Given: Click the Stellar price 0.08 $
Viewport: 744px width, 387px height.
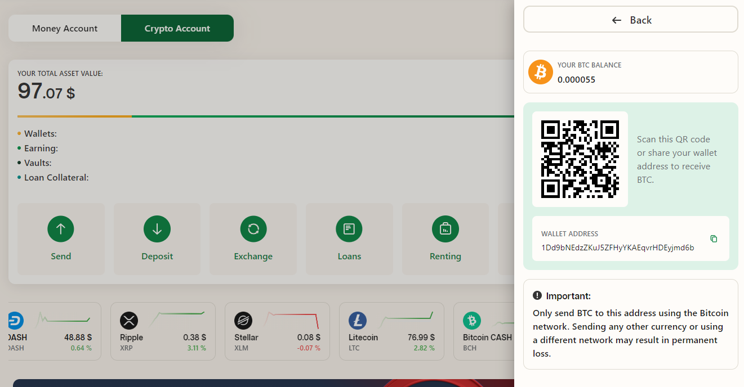Looking at the screenshot, I should point(309,337).
